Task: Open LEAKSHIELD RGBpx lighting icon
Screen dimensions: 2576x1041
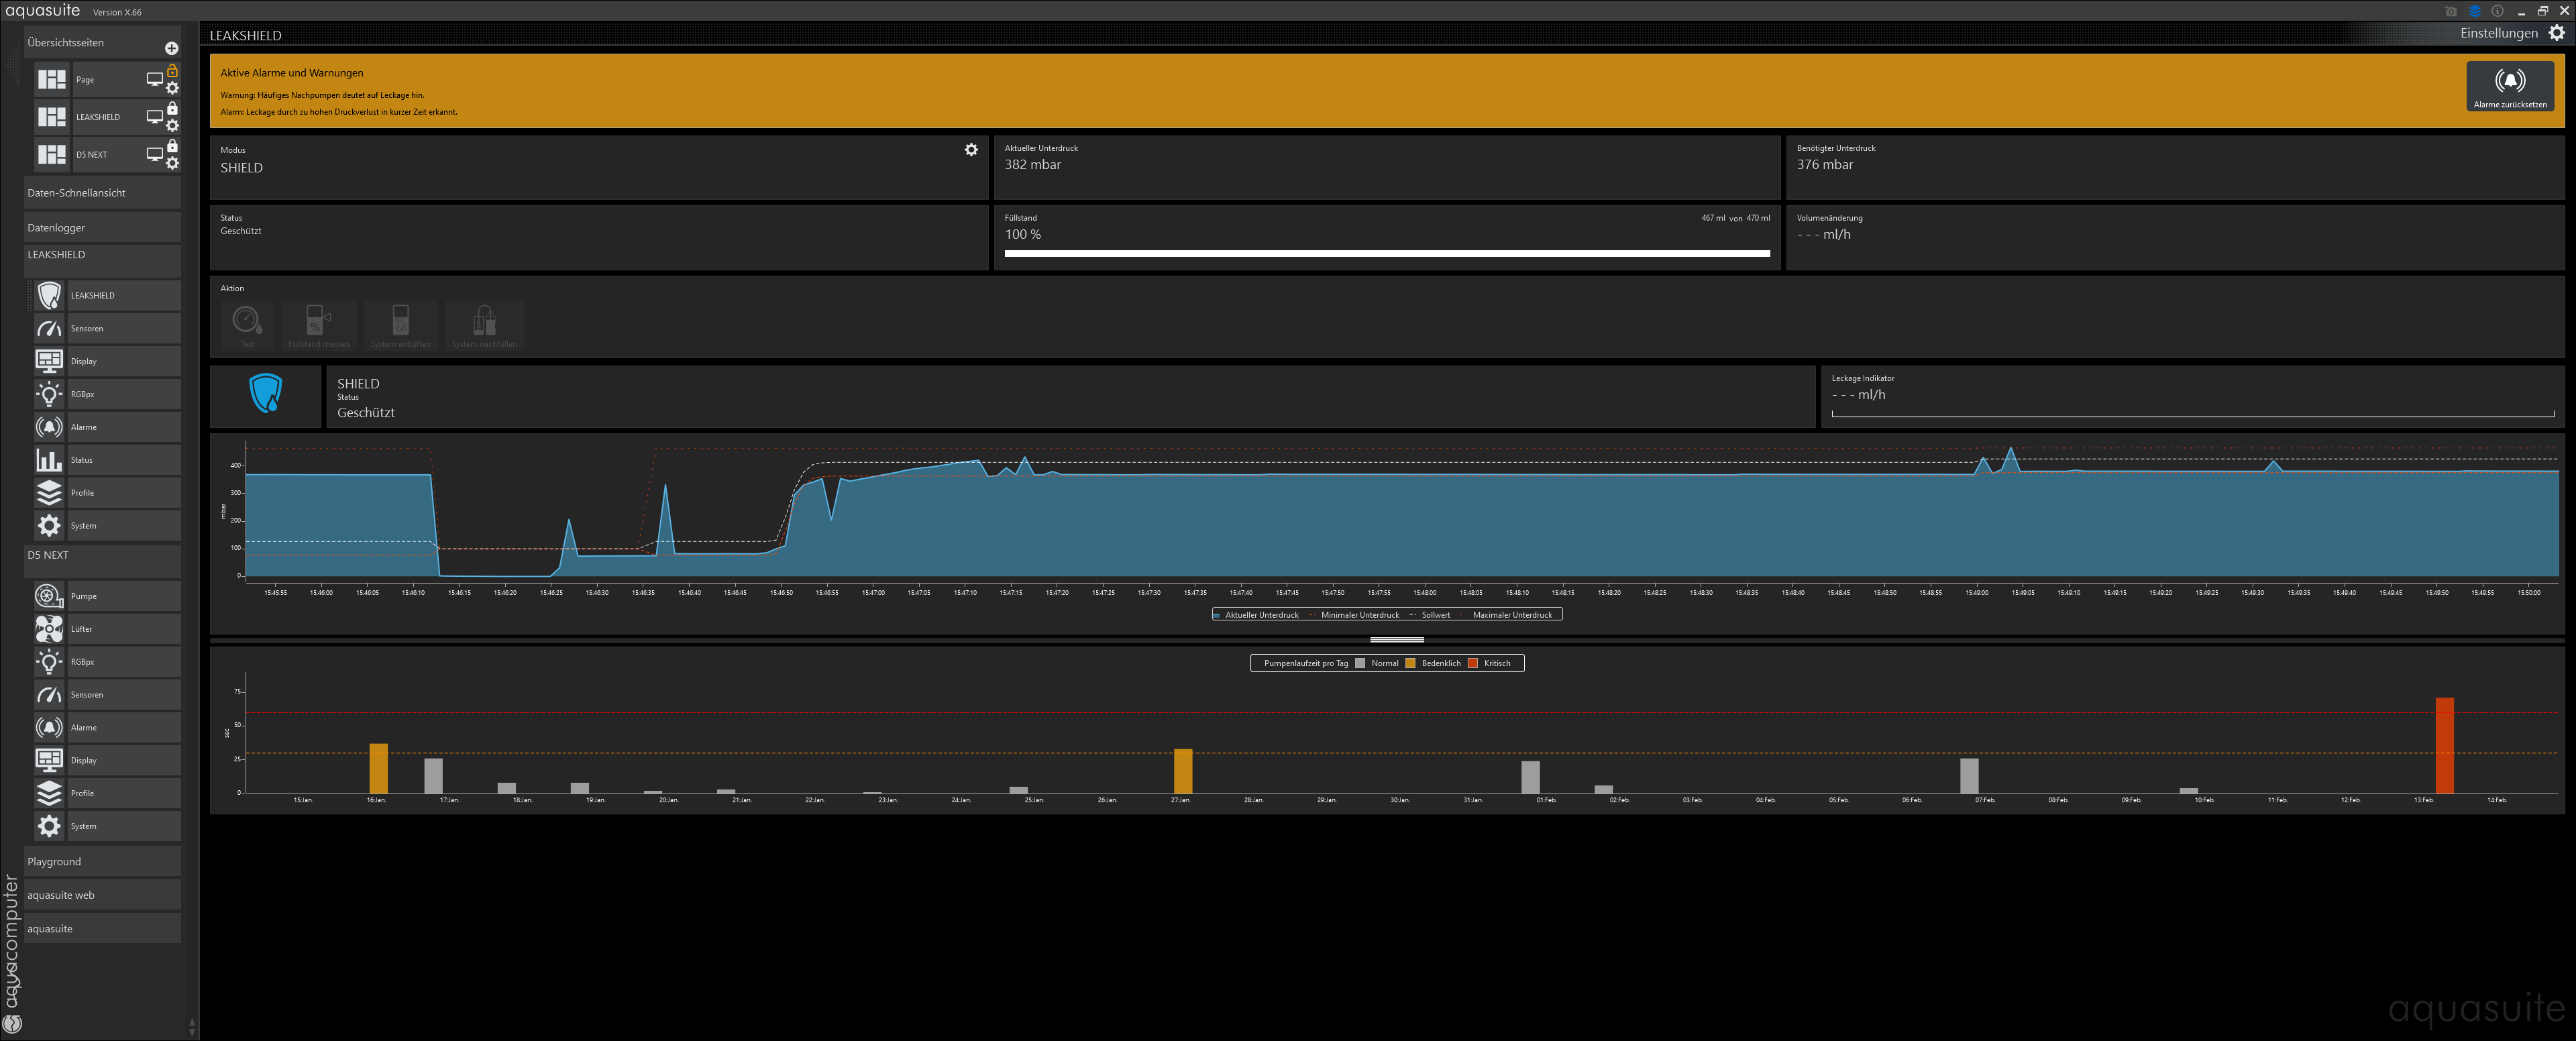Action: [x=49, y=394]
